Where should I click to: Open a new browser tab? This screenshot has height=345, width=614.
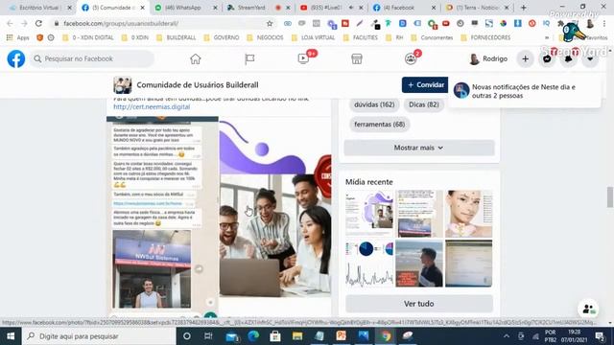click(x=524, y=8)
